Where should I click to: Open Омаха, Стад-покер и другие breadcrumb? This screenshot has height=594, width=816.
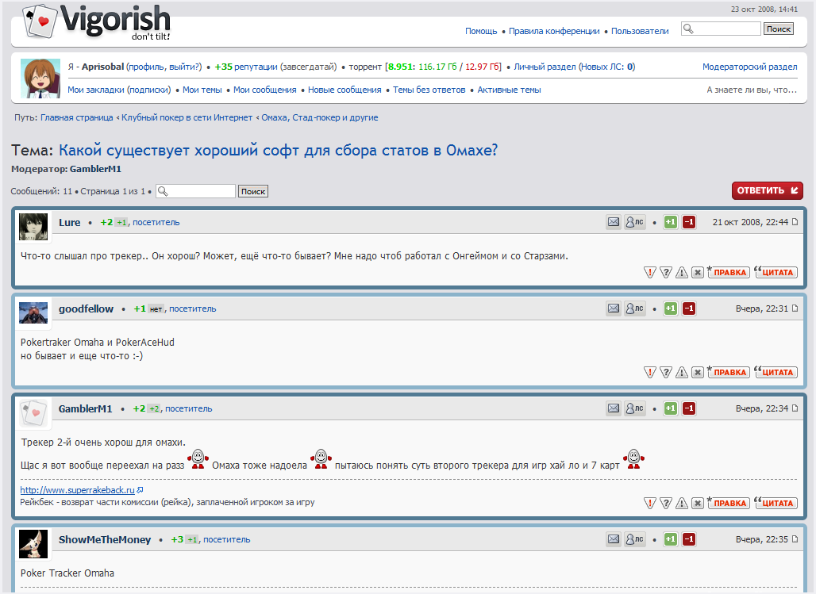320,117
